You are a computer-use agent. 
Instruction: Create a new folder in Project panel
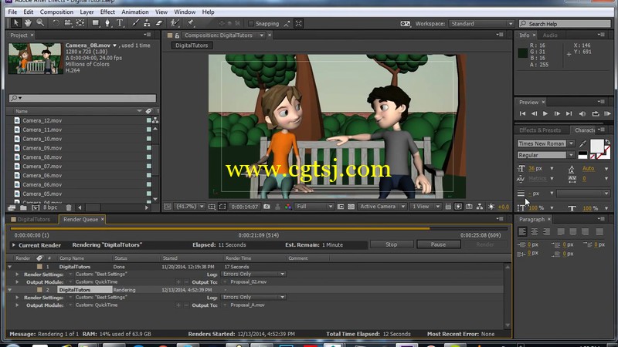pos(23,207)
